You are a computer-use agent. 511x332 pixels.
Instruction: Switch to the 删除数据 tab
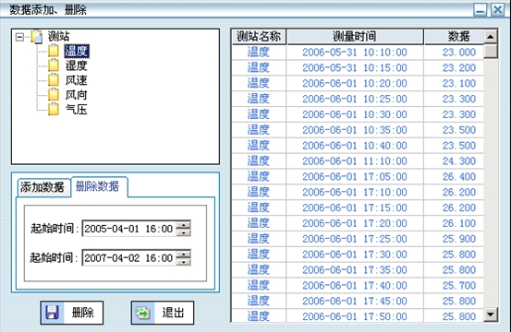coord(99,186)
